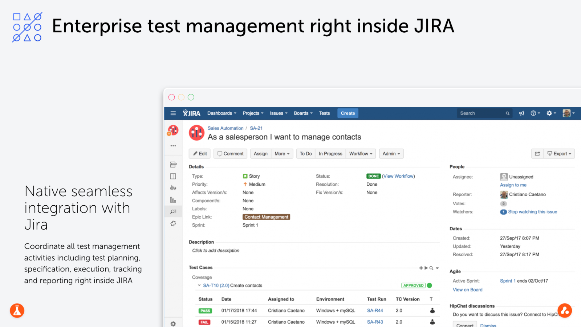Image resolution: width=581 pixels, height=327 pixels.
Task: Open the SA-R44 test run link
Action: 375,311
